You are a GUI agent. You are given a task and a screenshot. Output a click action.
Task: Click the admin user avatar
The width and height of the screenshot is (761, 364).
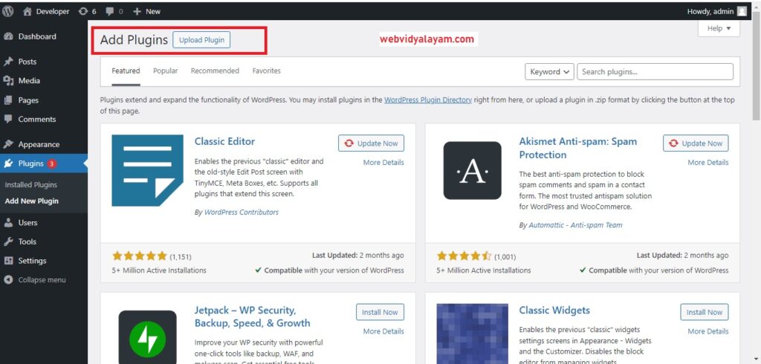[x=742, y=11]
